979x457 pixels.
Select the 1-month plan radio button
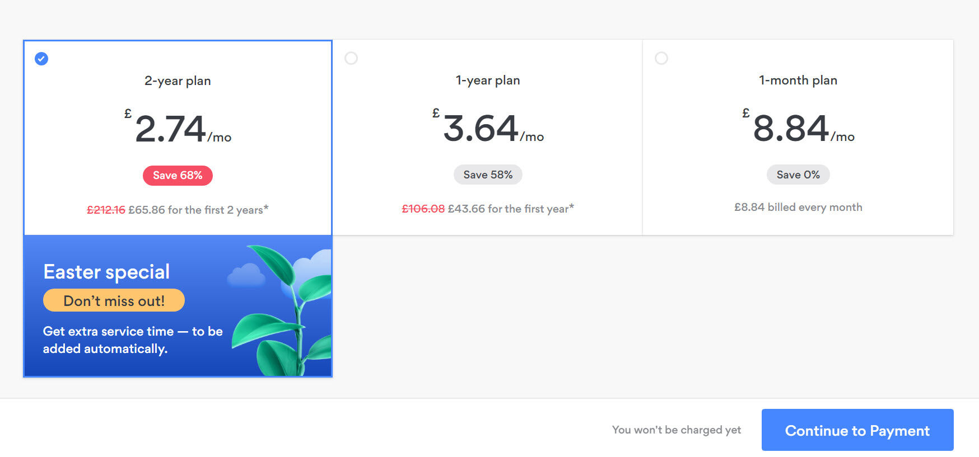(661, 58)
